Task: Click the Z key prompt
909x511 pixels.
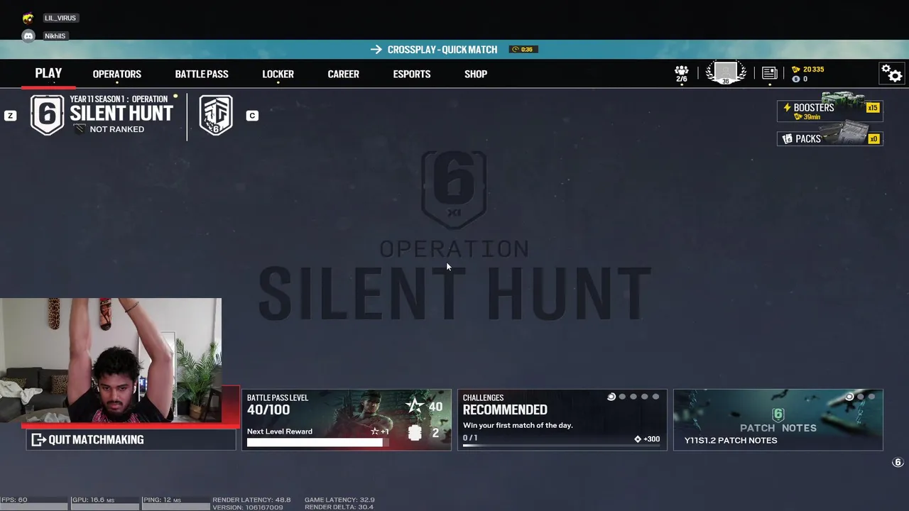Action: coord(10,116)
